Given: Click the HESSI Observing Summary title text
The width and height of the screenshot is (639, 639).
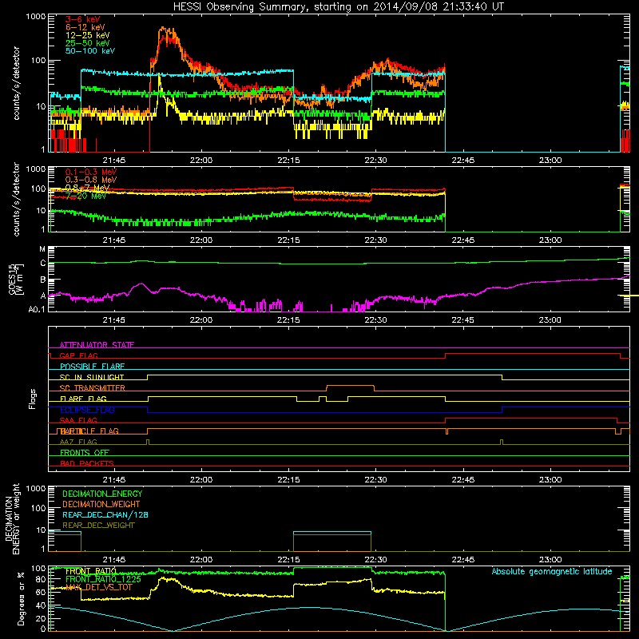Looking at the screenshot, I should tap(338, 7).
